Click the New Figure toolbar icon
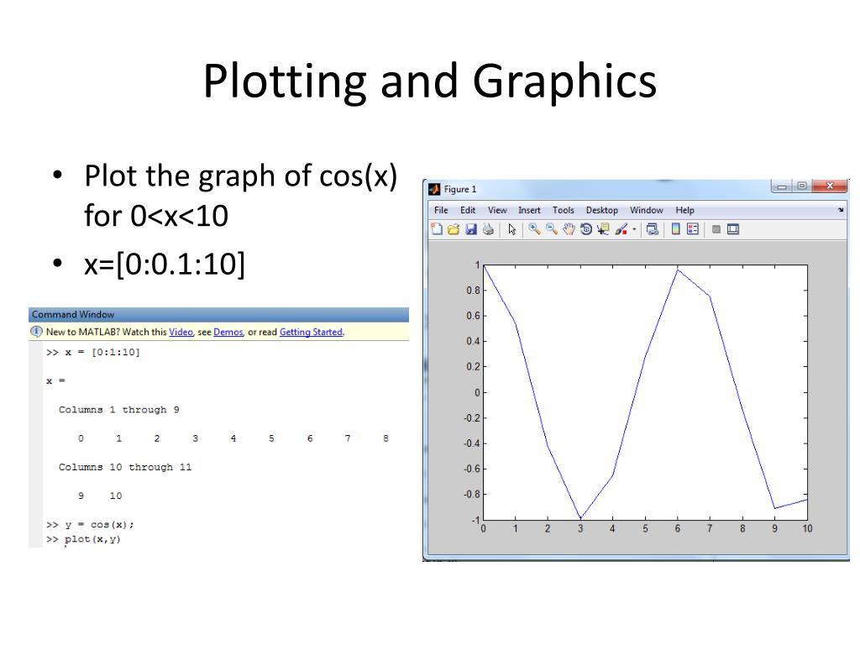Viewport: 860px width, 645px height. (x=437, y=229)
